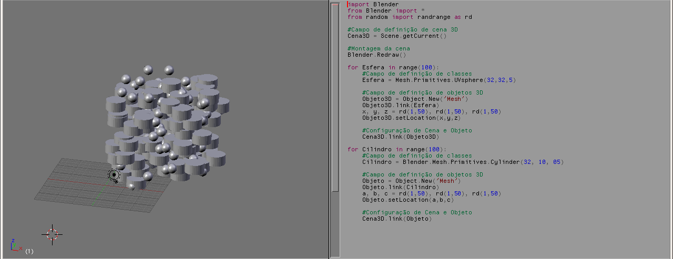Click the 'Blender.Mesh.Primitives.Cylinder(32, 10, 05)' line
This screenshot has height=259, width=673.
[x=463, y=162]
